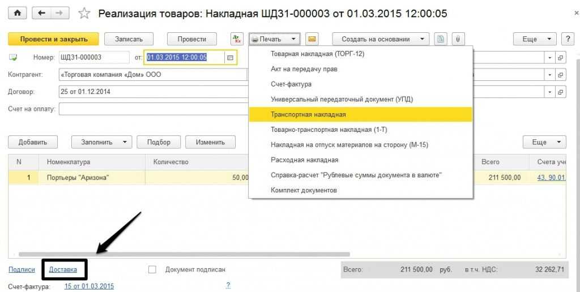Click Провести и закрыть button

(54, 39)
